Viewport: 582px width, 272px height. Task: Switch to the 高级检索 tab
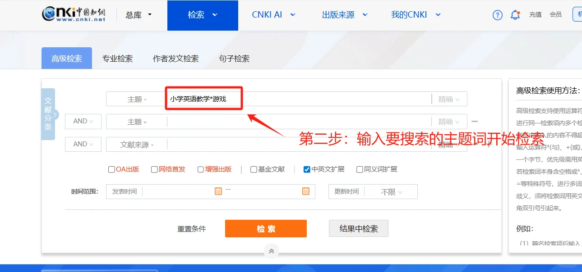click(x=67, y=58)
